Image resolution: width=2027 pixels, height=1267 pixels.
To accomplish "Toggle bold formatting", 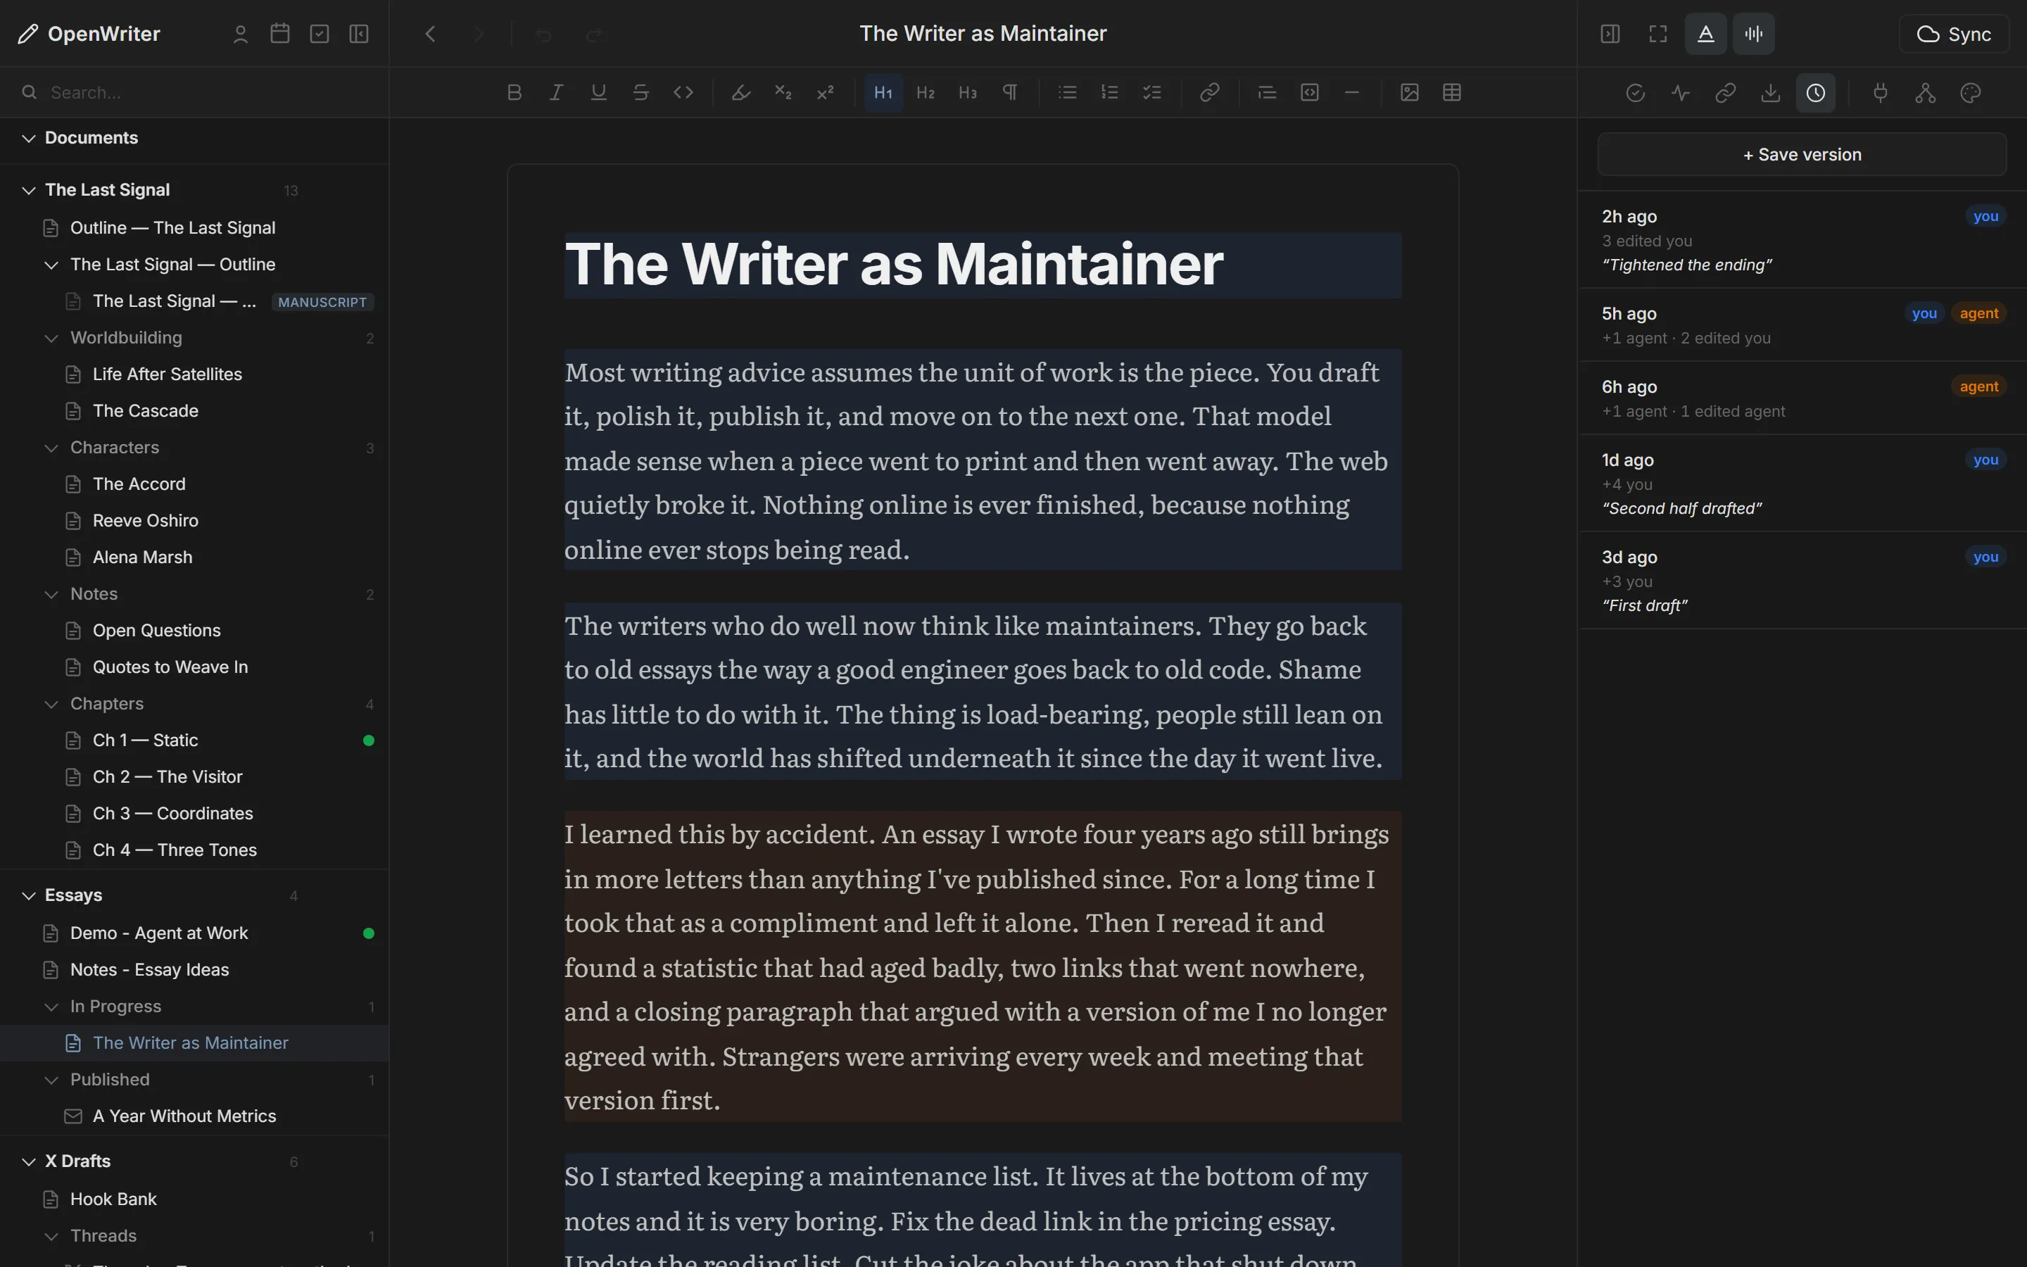I will [x=514, y=92].
